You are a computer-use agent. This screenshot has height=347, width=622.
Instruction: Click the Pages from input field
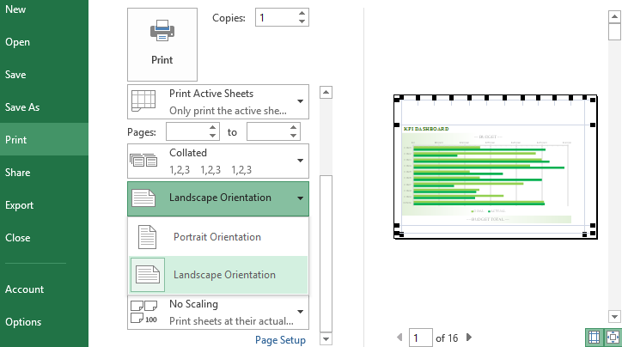click(186, 131)
